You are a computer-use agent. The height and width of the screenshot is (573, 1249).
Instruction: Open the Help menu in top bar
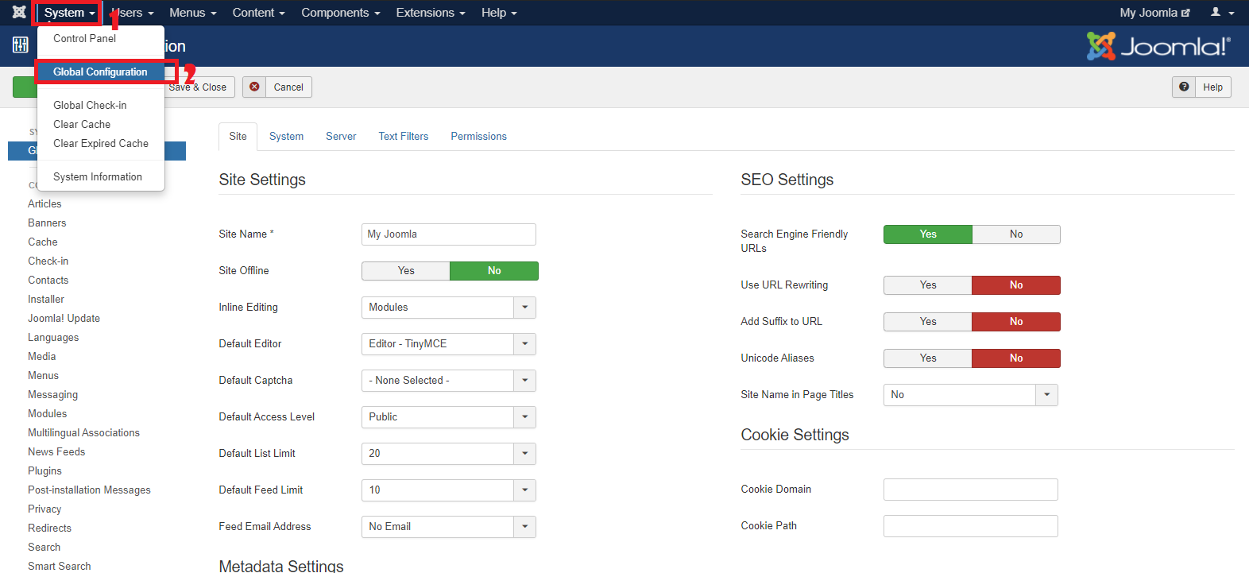click(x=499, y=13)
